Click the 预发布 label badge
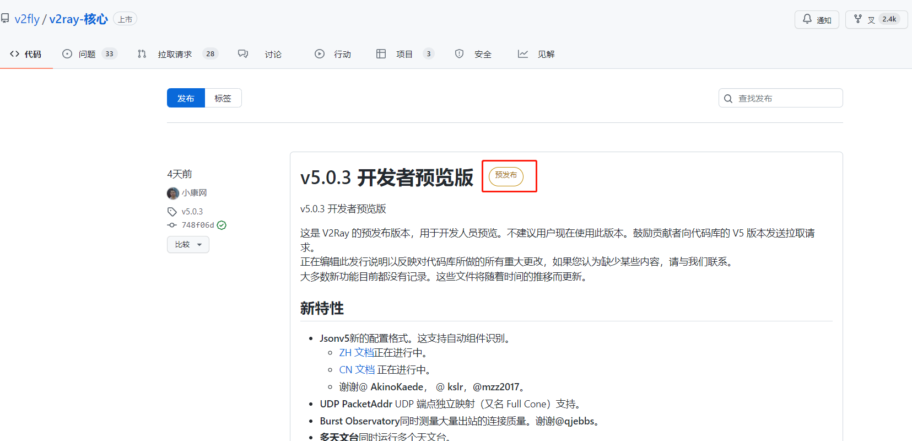The width and height of the screenshot is (912, 441). (x=506, y=176)
